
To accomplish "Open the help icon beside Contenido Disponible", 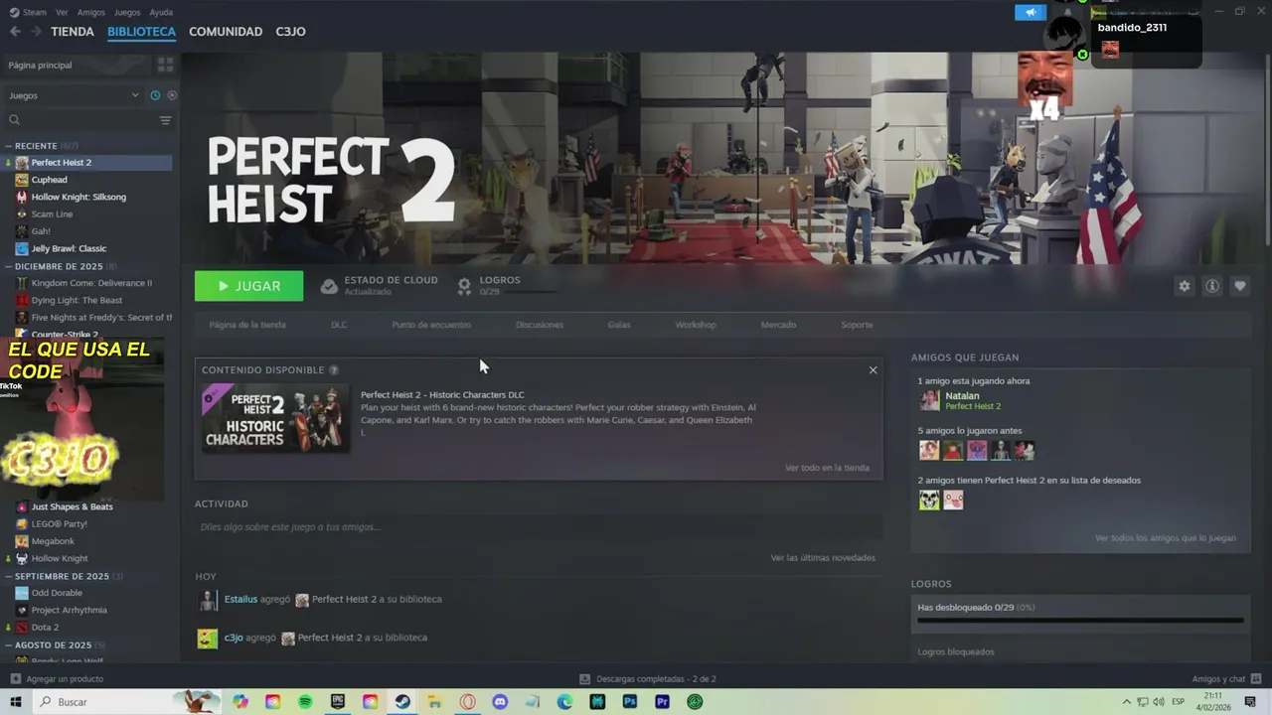I will [334, 370].
